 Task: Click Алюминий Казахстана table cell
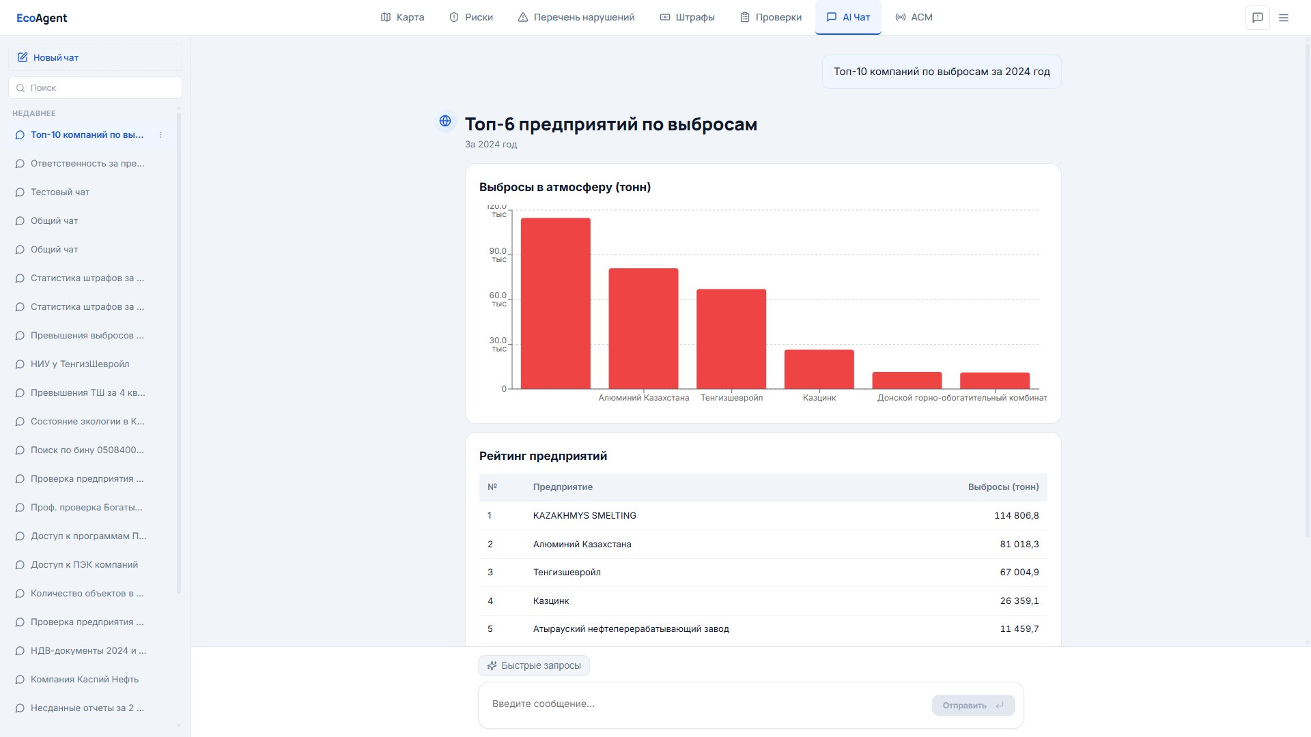coord(582,545)
